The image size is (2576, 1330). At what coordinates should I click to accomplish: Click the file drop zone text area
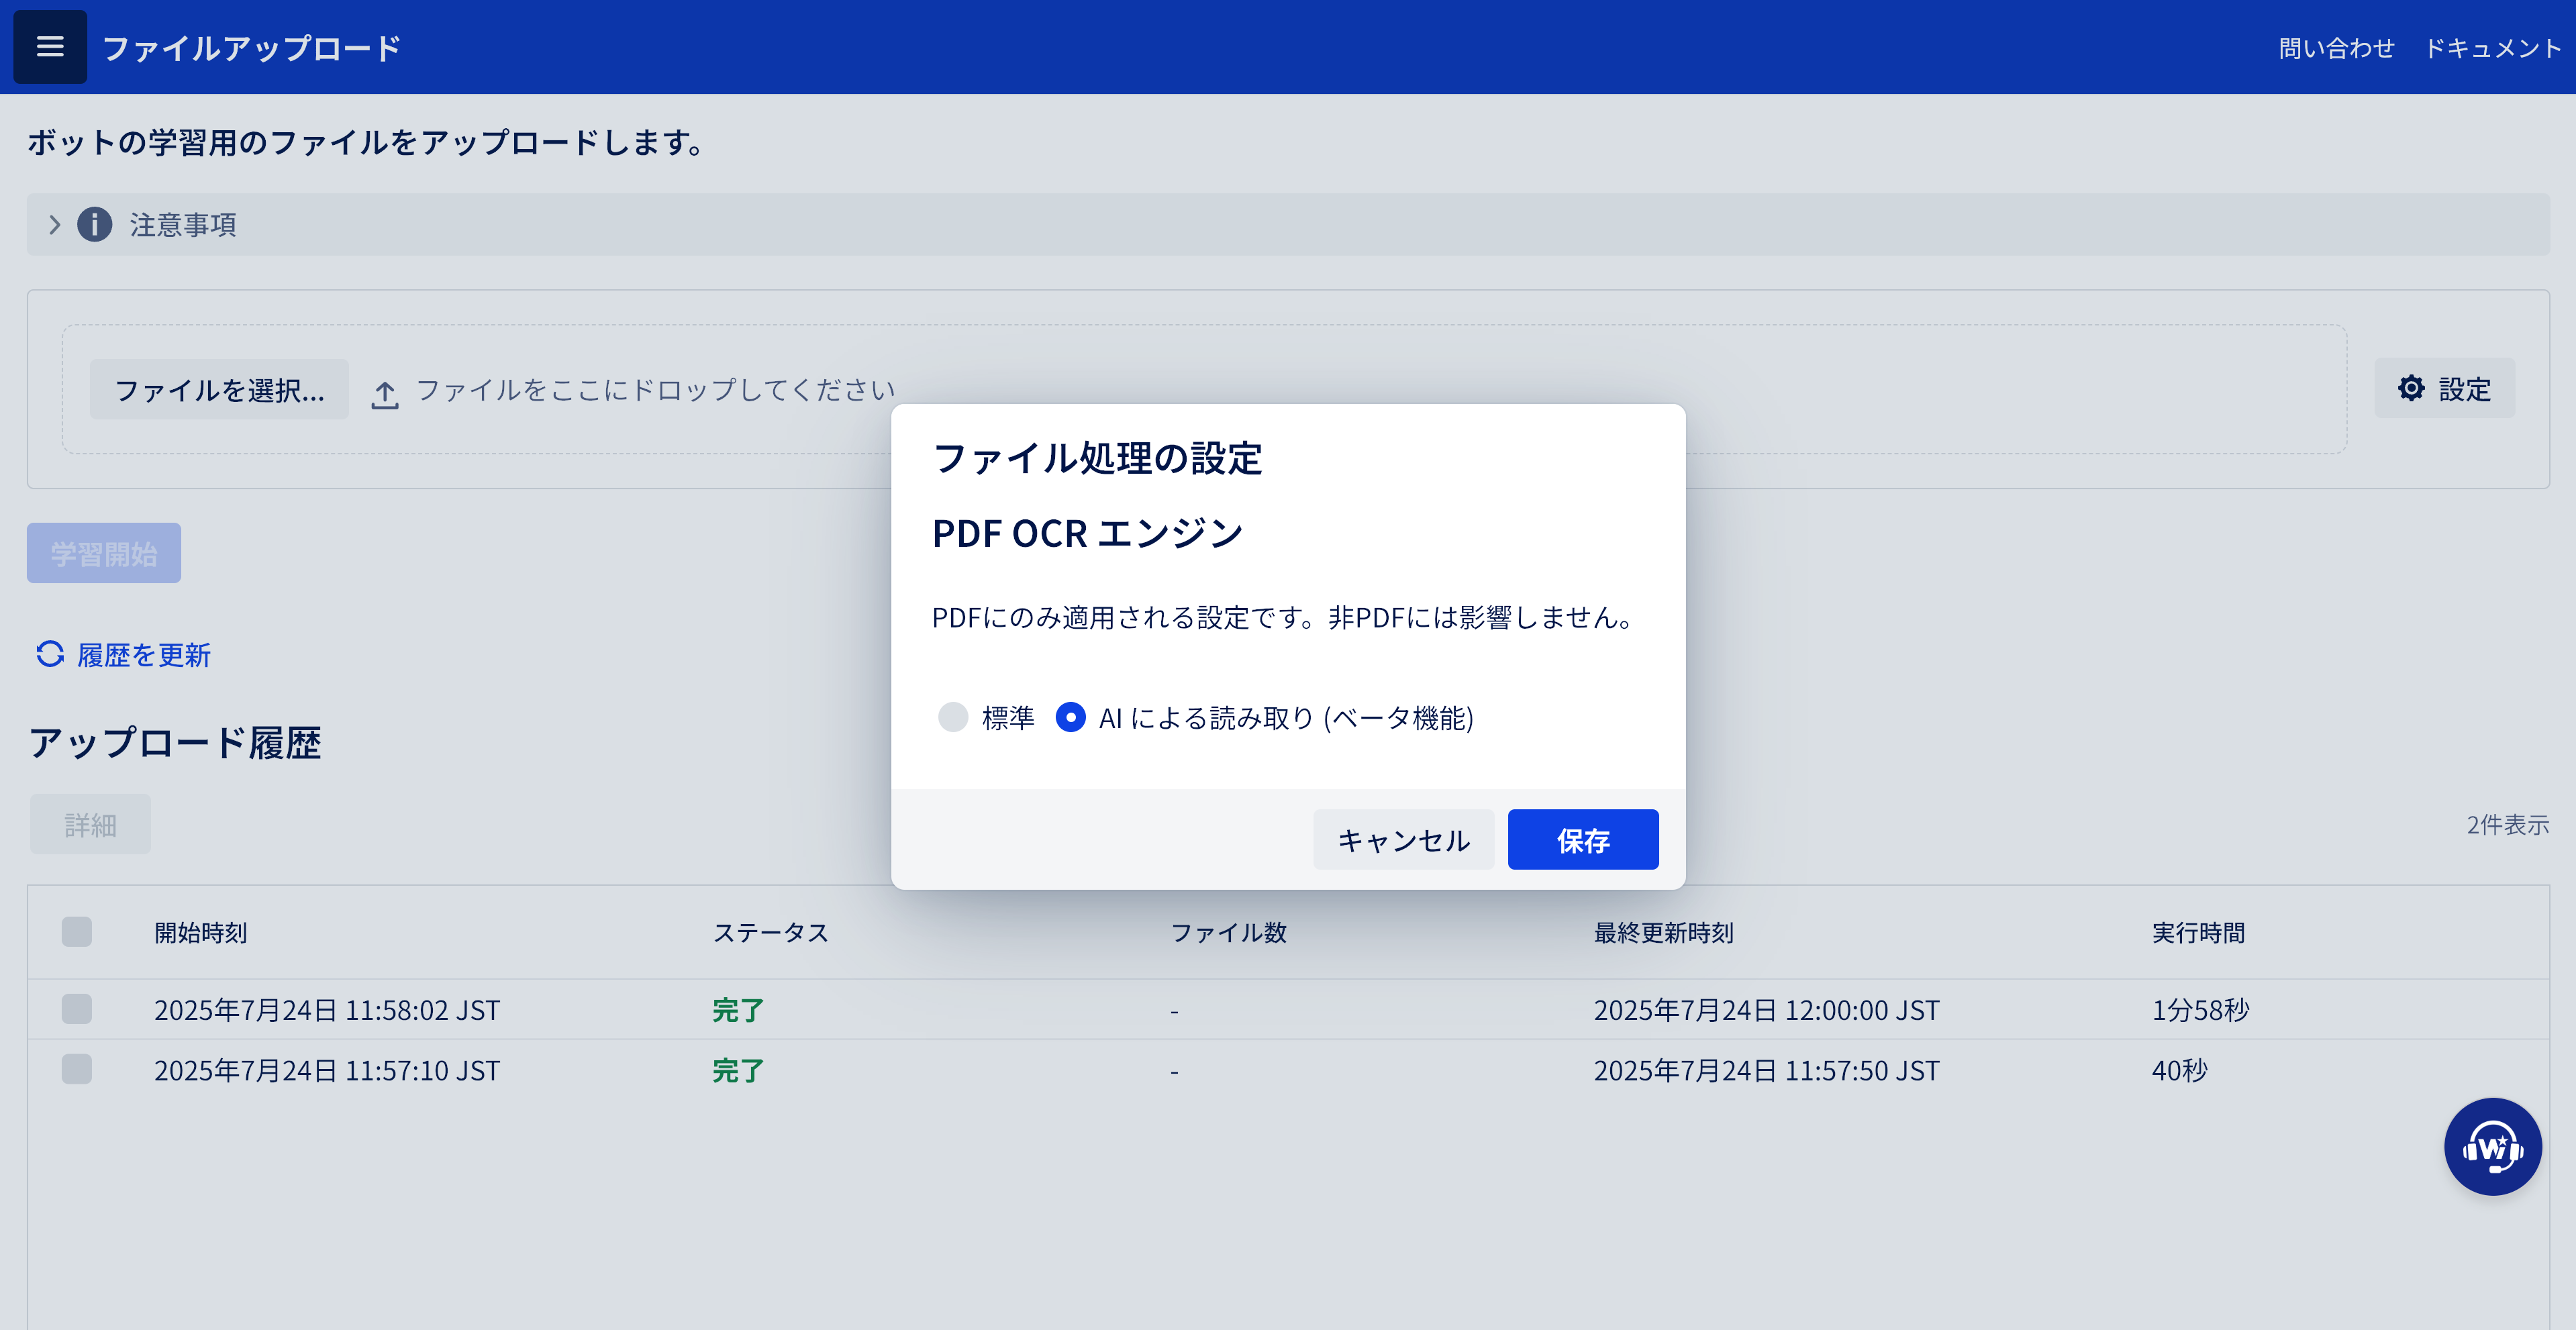pyautogui.click(x=655, y=389)
